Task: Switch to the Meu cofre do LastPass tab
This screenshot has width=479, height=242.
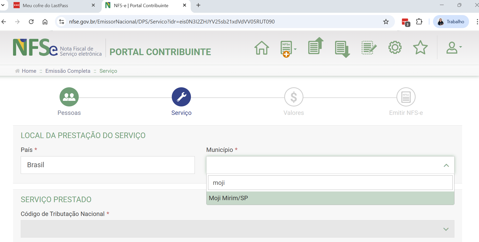Action: point(45,6)
